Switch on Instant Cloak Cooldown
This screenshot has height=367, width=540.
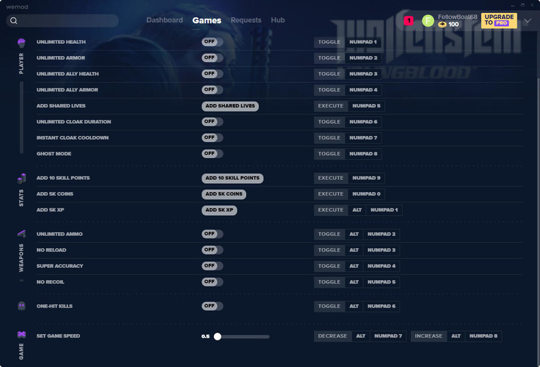click(212, 138)
